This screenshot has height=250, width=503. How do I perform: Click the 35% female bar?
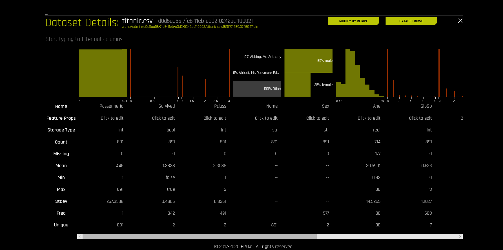(x=297, y=85)
